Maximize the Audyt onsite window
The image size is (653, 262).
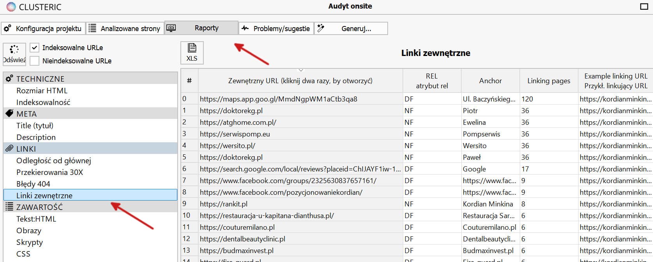(x=644, y=7)
